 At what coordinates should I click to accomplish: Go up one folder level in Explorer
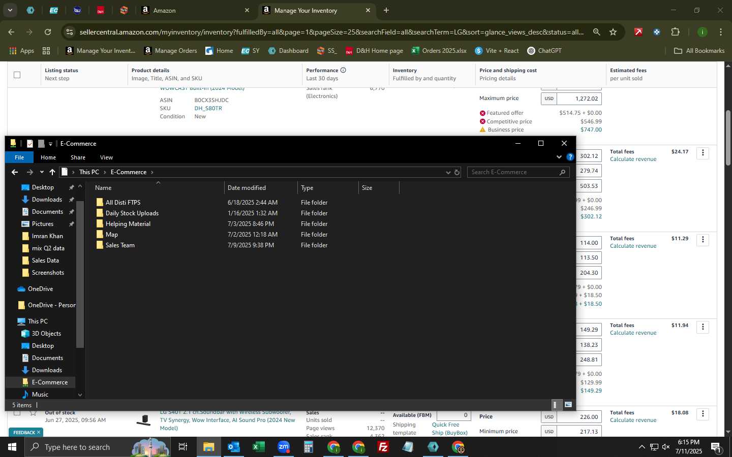[52, 172]
